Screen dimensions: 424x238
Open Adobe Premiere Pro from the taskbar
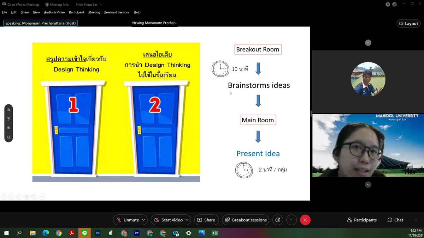136,233
